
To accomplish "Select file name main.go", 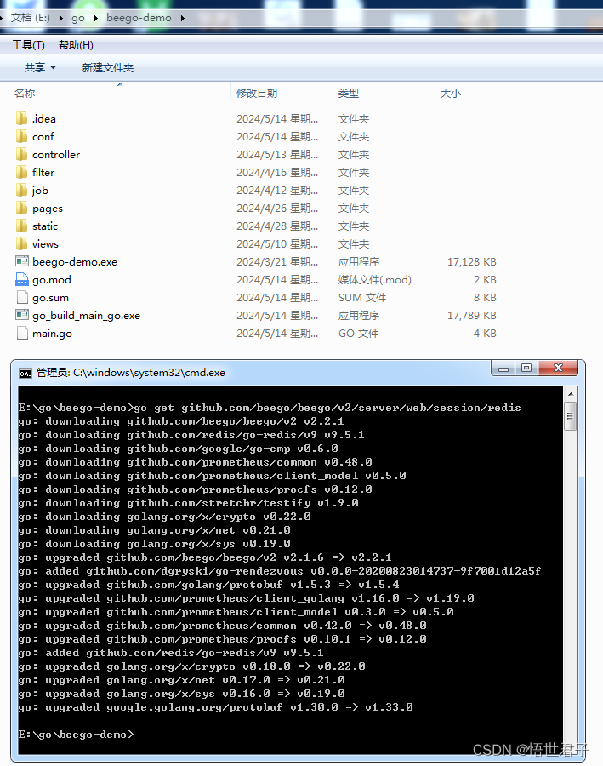I will (x=52, y=334).
